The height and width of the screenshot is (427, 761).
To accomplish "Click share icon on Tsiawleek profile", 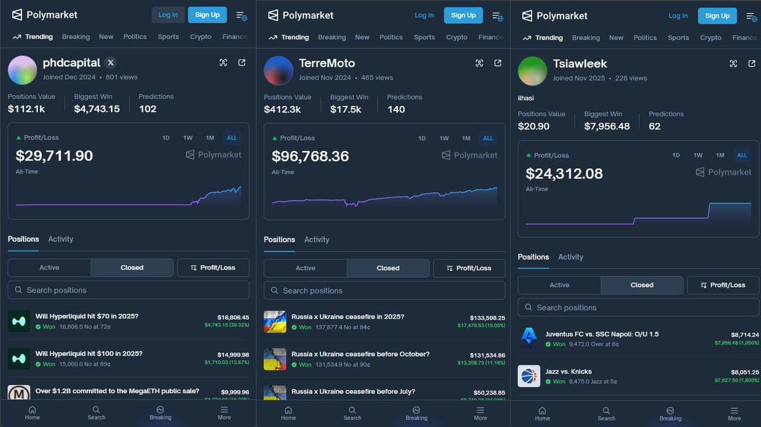I will pos(751,63).
